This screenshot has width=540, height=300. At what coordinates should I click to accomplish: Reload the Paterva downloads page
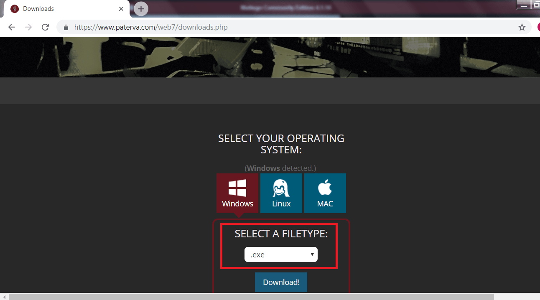click(45, 27)
